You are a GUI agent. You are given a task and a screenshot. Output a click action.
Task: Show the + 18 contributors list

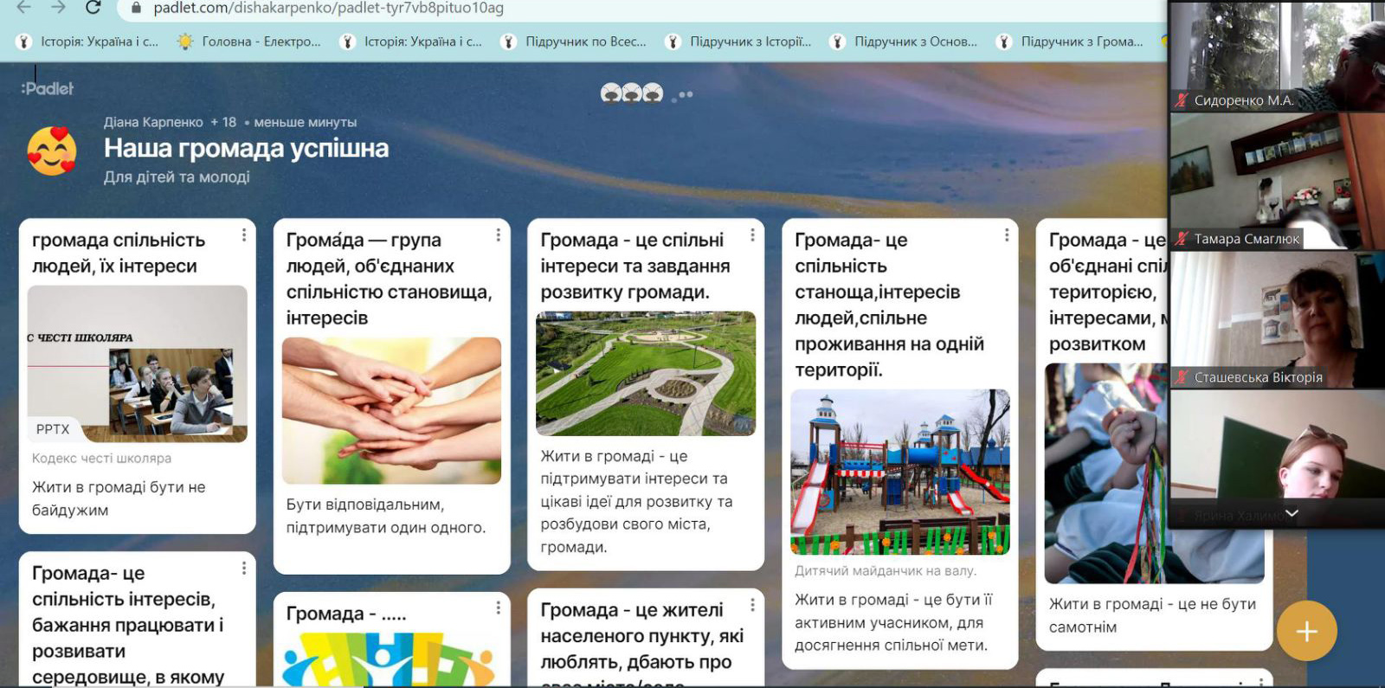pyautogui.click(x=223, y=122)
